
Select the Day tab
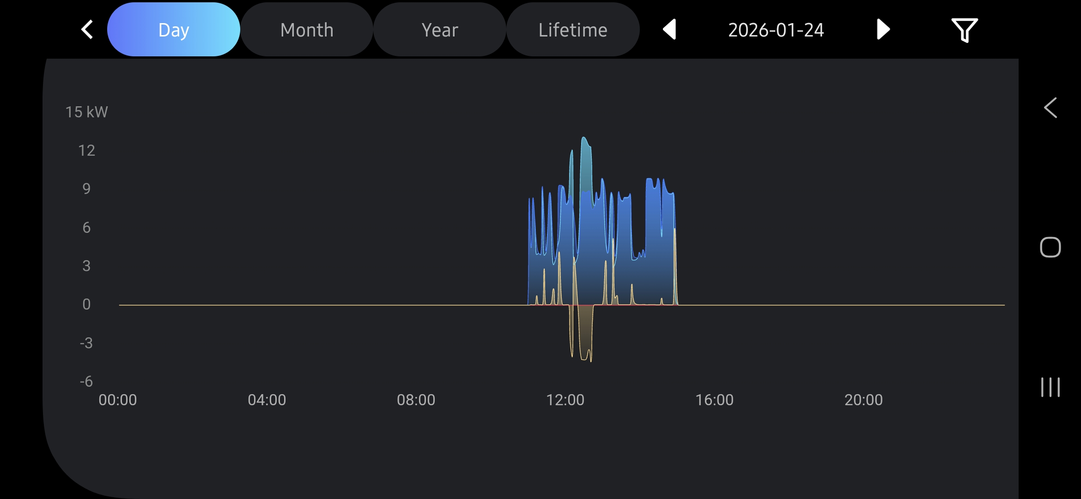(174, 30)
